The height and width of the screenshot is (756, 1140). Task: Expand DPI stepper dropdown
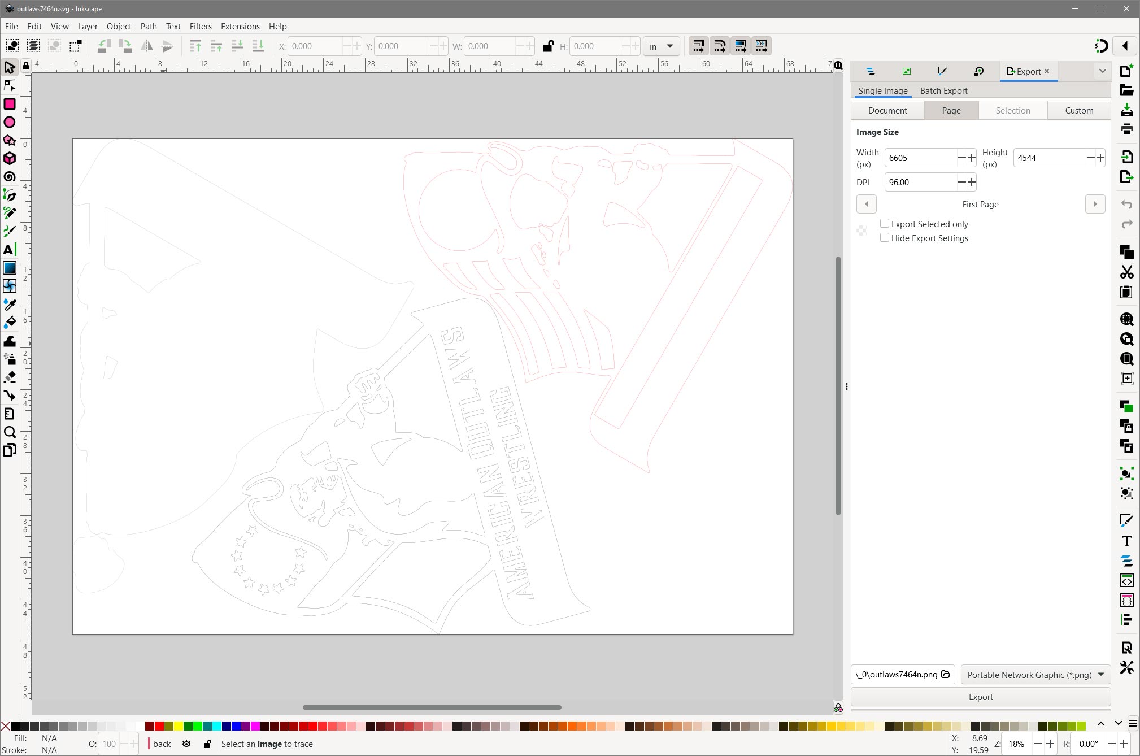[971, 181]
